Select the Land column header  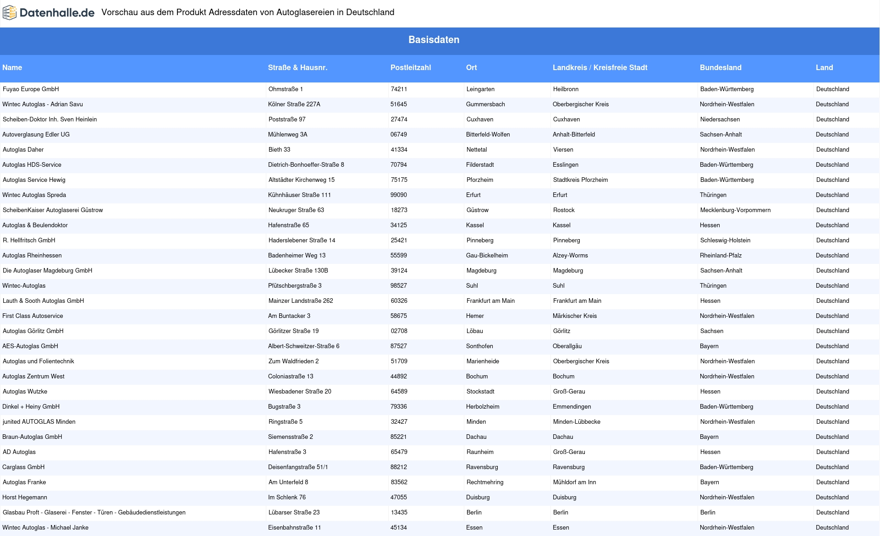[x=824, y=67]
